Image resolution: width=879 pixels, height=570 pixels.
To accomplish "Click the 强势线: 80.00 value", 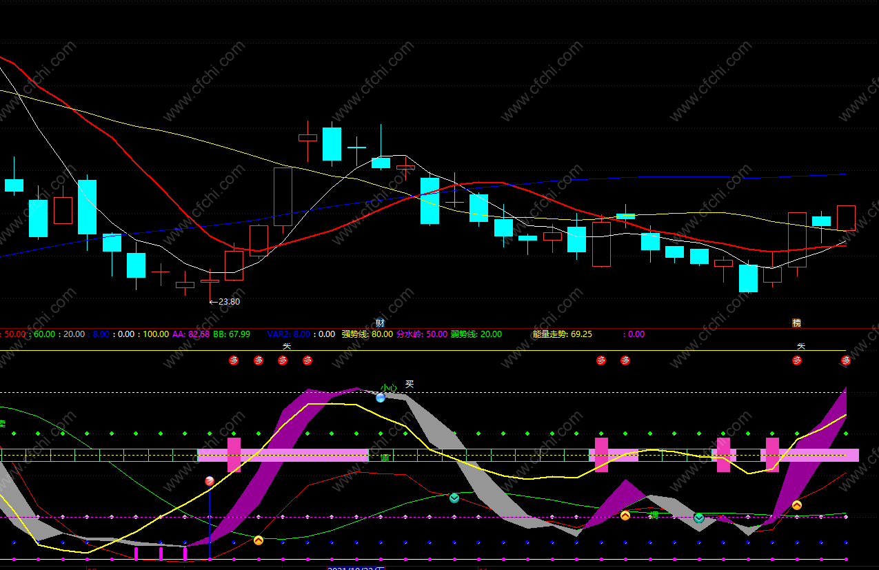I will pyautogui.click(x=367, y=334).
